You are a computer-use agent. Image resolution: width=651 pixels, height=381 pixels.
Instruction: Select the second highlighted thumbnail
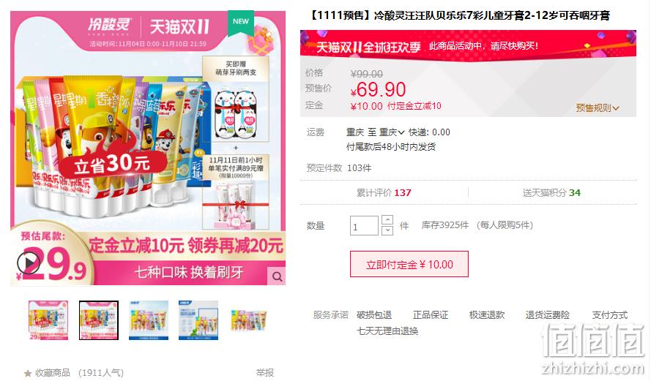pos(99,320)
